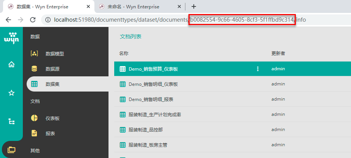Open the category tree icon in sidebar

click(11, 122)
